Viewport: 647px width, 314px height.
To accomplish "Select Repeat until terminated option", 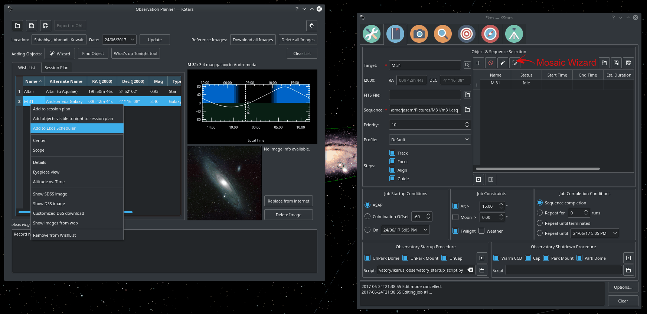I will pyautogui.click(x=540, y=223).
